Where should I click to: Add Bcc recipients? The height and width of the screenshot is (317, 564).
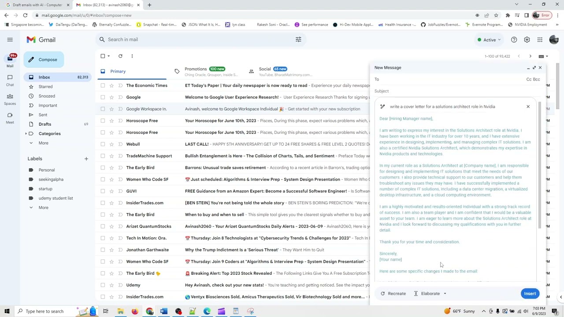pos(537,79)
